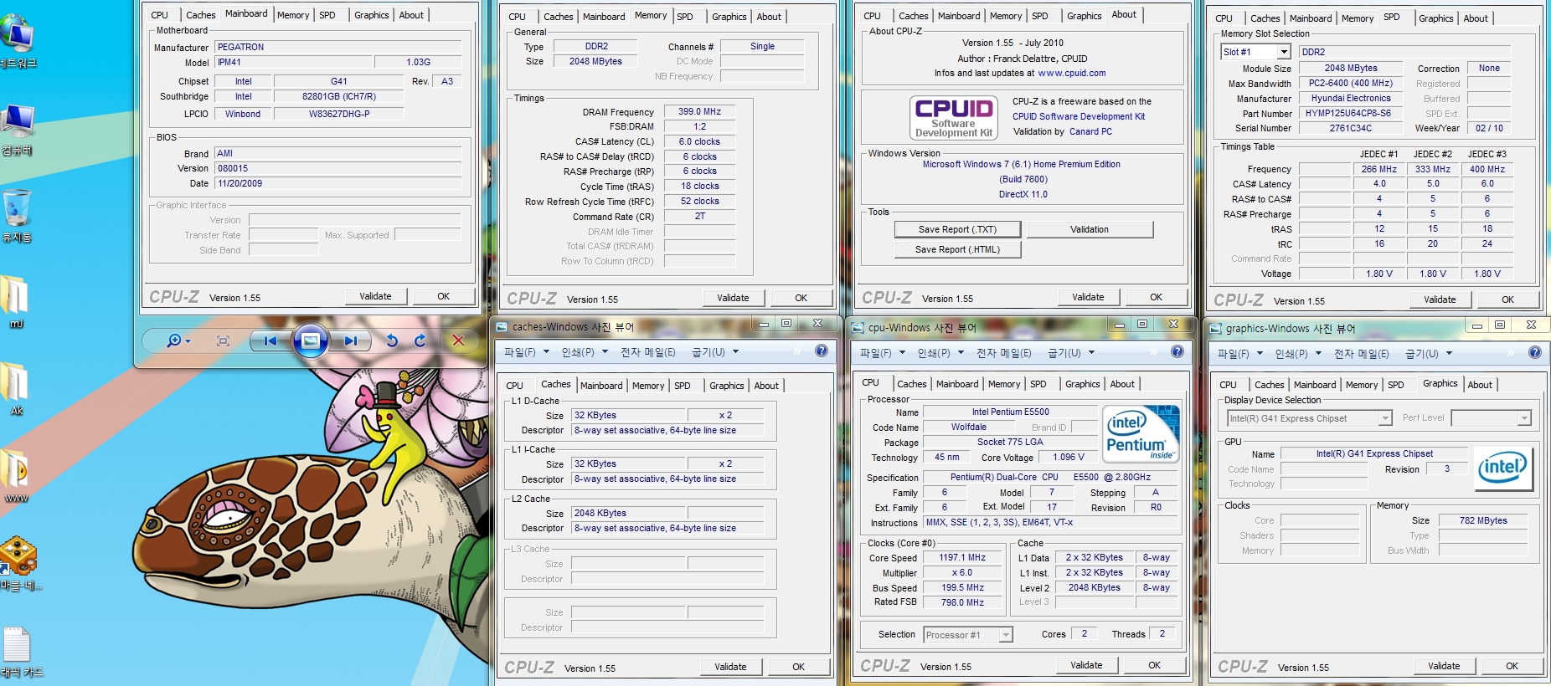Click the Validation button under Tools
This screenshot has width=1551, height=686.
pos(1090,229)
